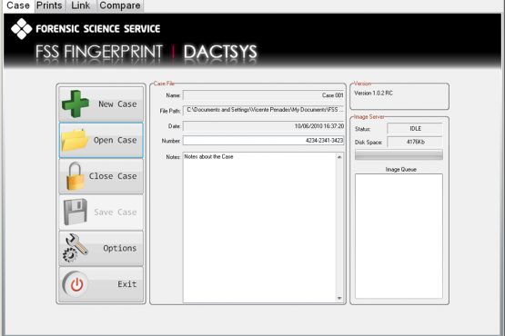505x336 pixels.
Task: Open the Link tab
Action: 80,5
